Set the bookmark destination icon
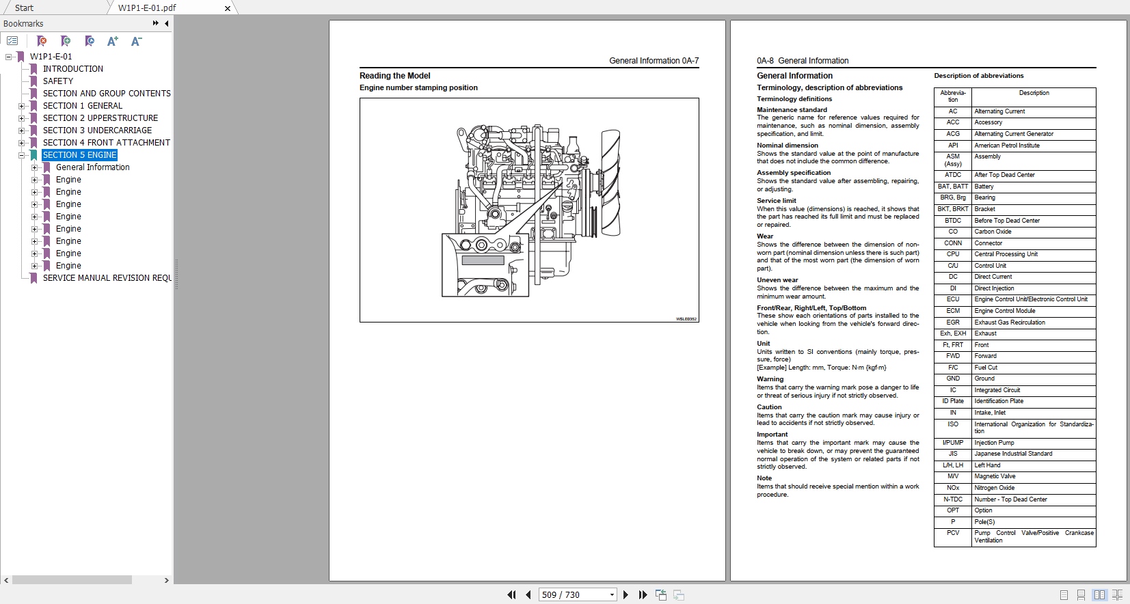The width and height of the screenshot is (1130, 604). (90, 41)
